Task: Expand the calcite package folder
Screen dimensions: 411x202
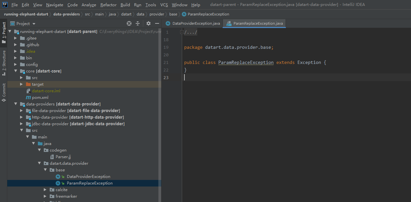Action: (45, 190)
